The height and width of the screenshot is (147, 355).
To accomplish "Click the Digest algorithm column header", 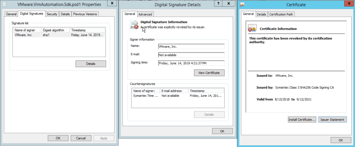I will [x=55, y=30].
